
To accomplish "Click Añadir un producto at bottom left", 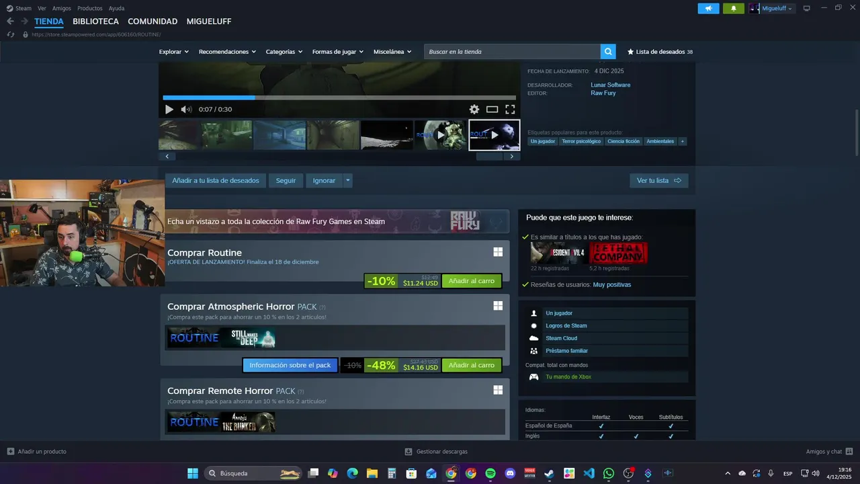I will coord(37,452).
